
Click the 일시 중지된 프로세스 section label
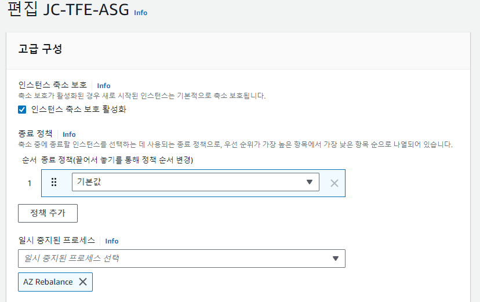(x=57, y=241)
